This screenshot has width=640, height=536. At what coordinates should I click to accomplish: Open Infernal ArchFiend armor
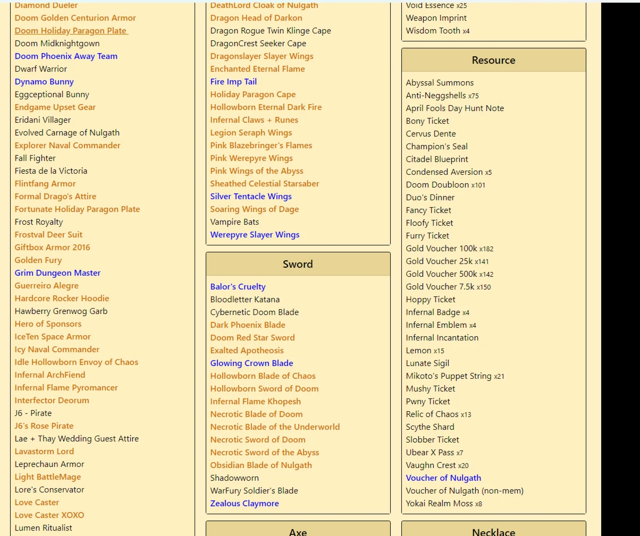[50, 375]
